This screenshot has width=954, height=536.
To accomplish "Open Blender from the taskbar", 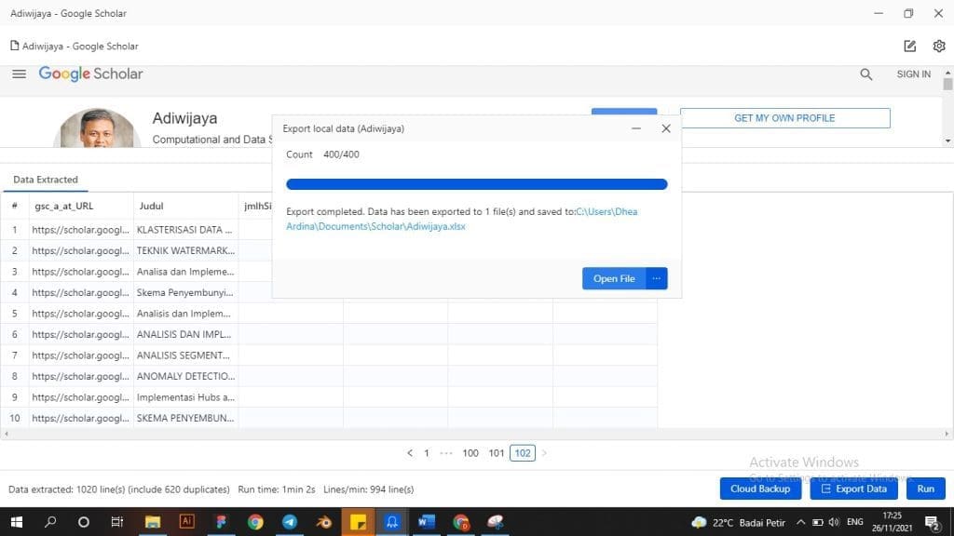I will [323, 522].
